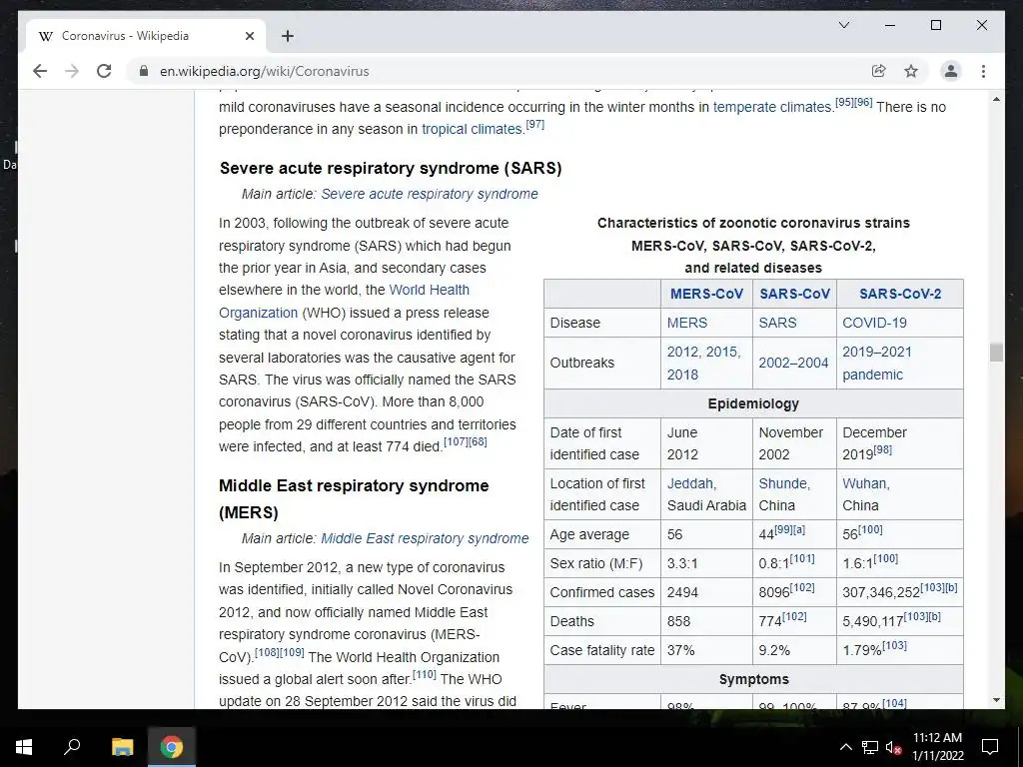Image resolution: width=1023 pixels, height=767 pixels.
Task: Click the Age average value 56 for MERS-CoV
Action: [674, 534]
